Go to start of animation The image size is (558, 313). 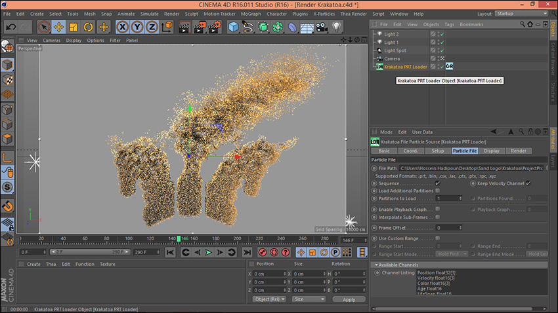[x=171, y=252]
